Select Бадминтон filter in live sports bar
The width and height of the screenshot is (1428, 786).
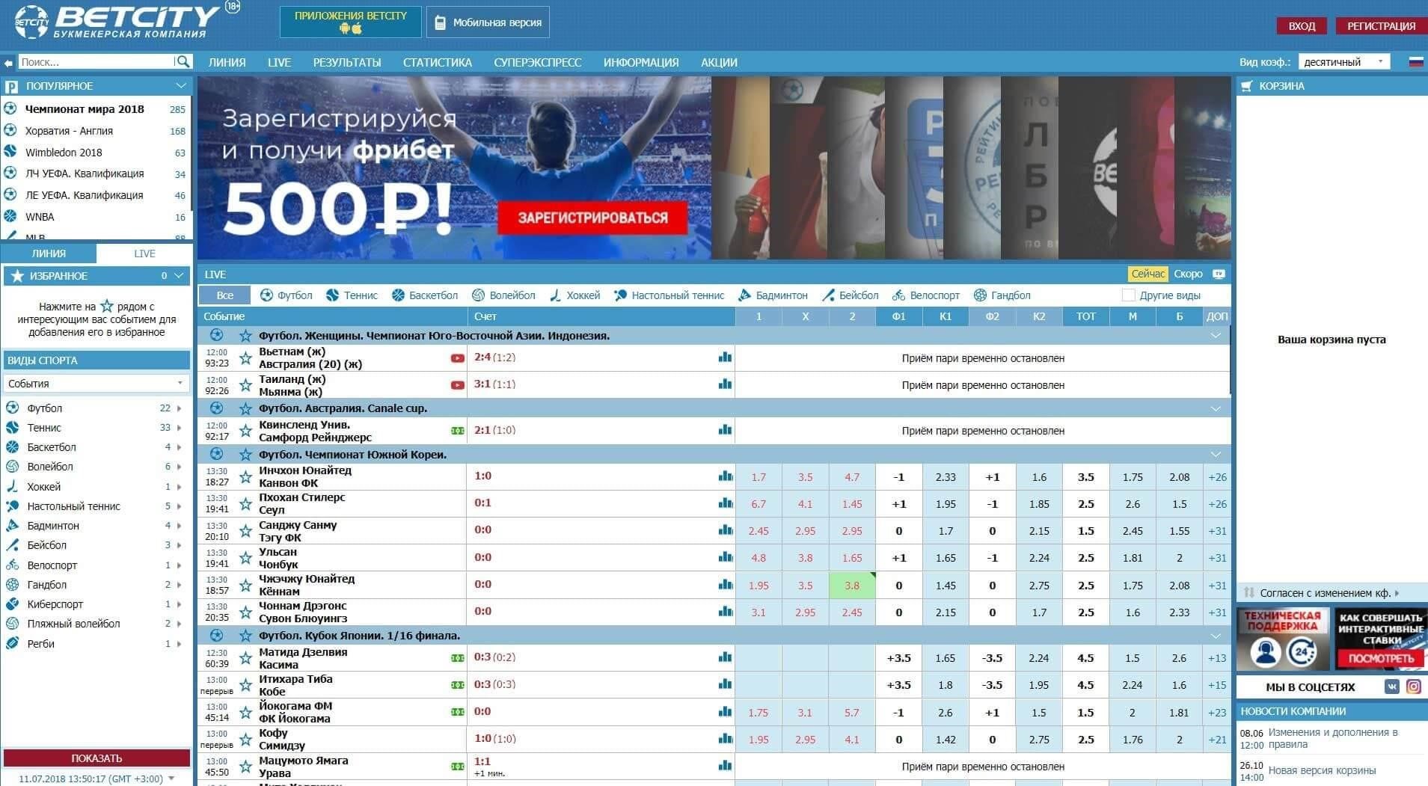(x=773, y=295)
